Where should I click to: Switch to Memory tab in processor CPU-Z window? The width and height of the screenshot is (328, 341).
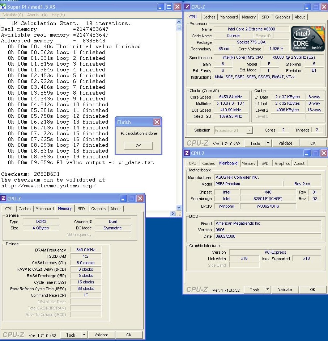pos(249,17)
